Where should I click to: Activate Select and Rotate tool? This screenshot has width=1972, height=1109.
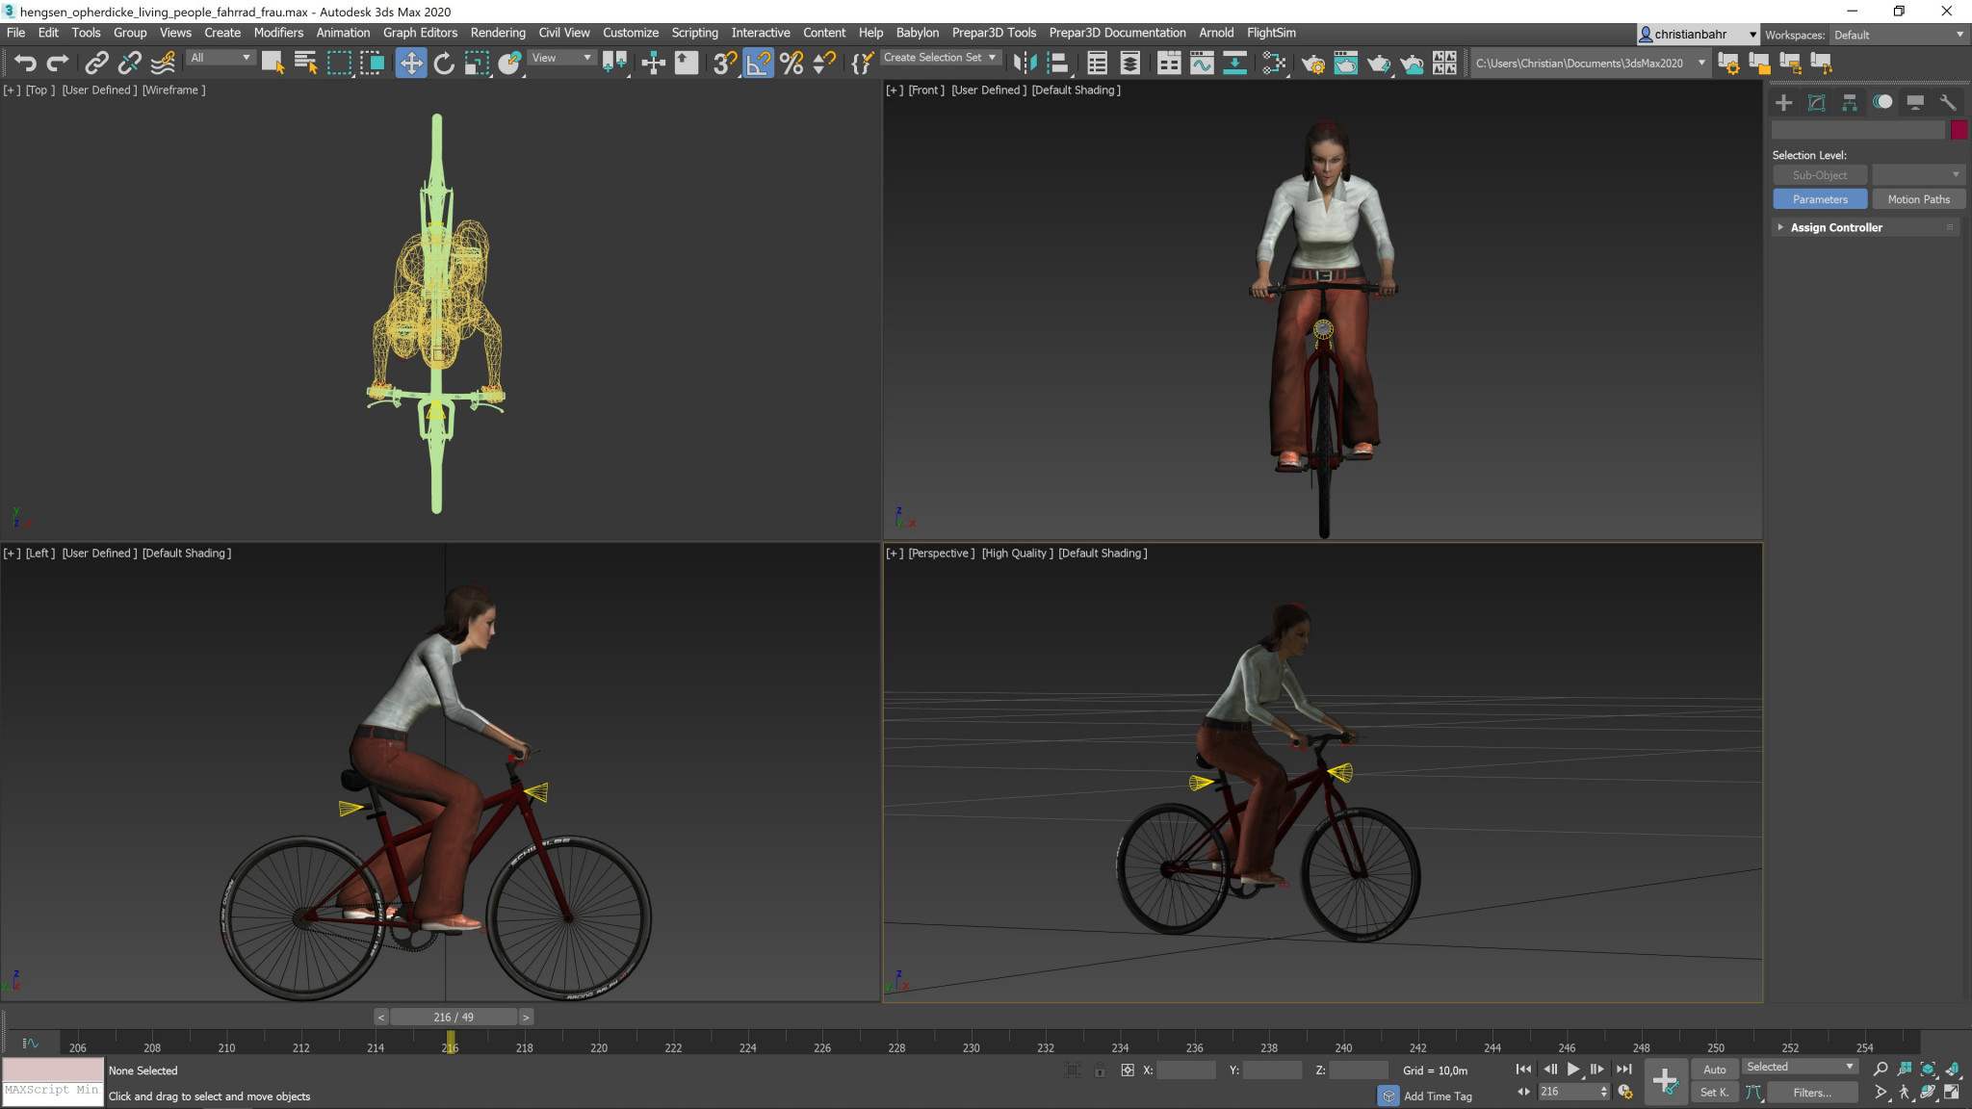(443, 64)
